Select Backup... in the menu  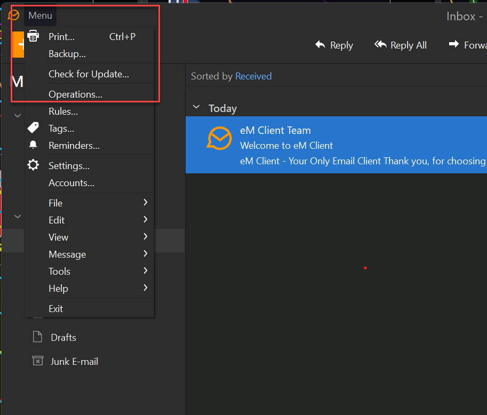point(89,54)
